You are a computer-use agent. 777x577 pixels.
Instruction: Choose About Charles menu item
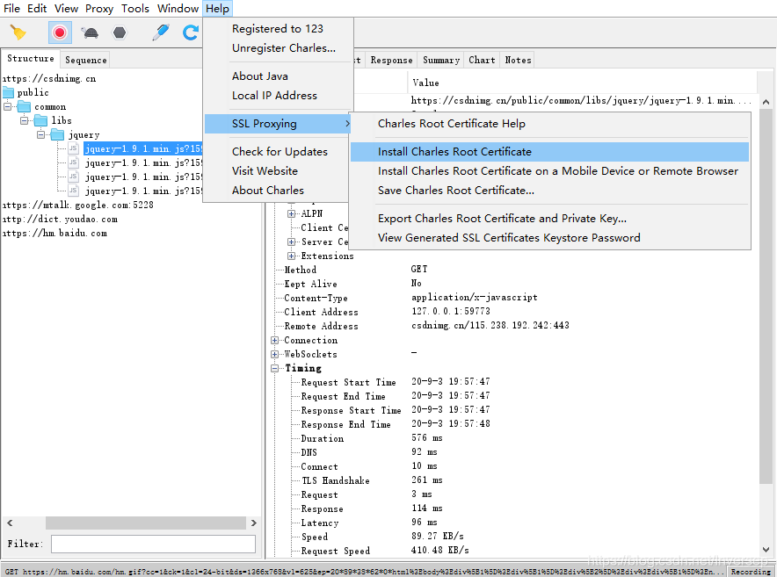coord(267,191)
